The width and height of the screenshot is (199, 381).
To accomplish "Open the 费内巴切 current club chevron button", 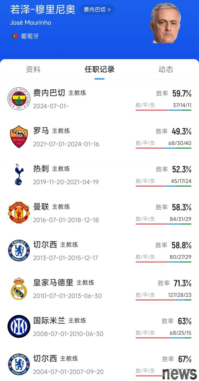I will (97, 10).
